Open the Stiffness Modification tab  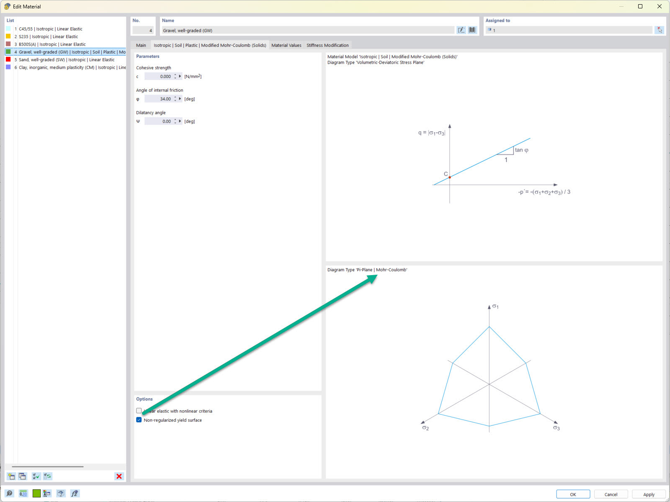tap(327, 45)
